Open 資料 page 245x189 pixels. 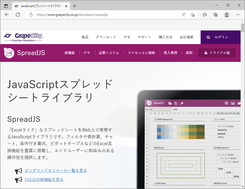189,53
